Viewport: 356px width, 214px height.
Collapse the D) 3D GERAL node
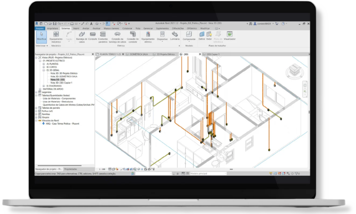coord(44,70)
